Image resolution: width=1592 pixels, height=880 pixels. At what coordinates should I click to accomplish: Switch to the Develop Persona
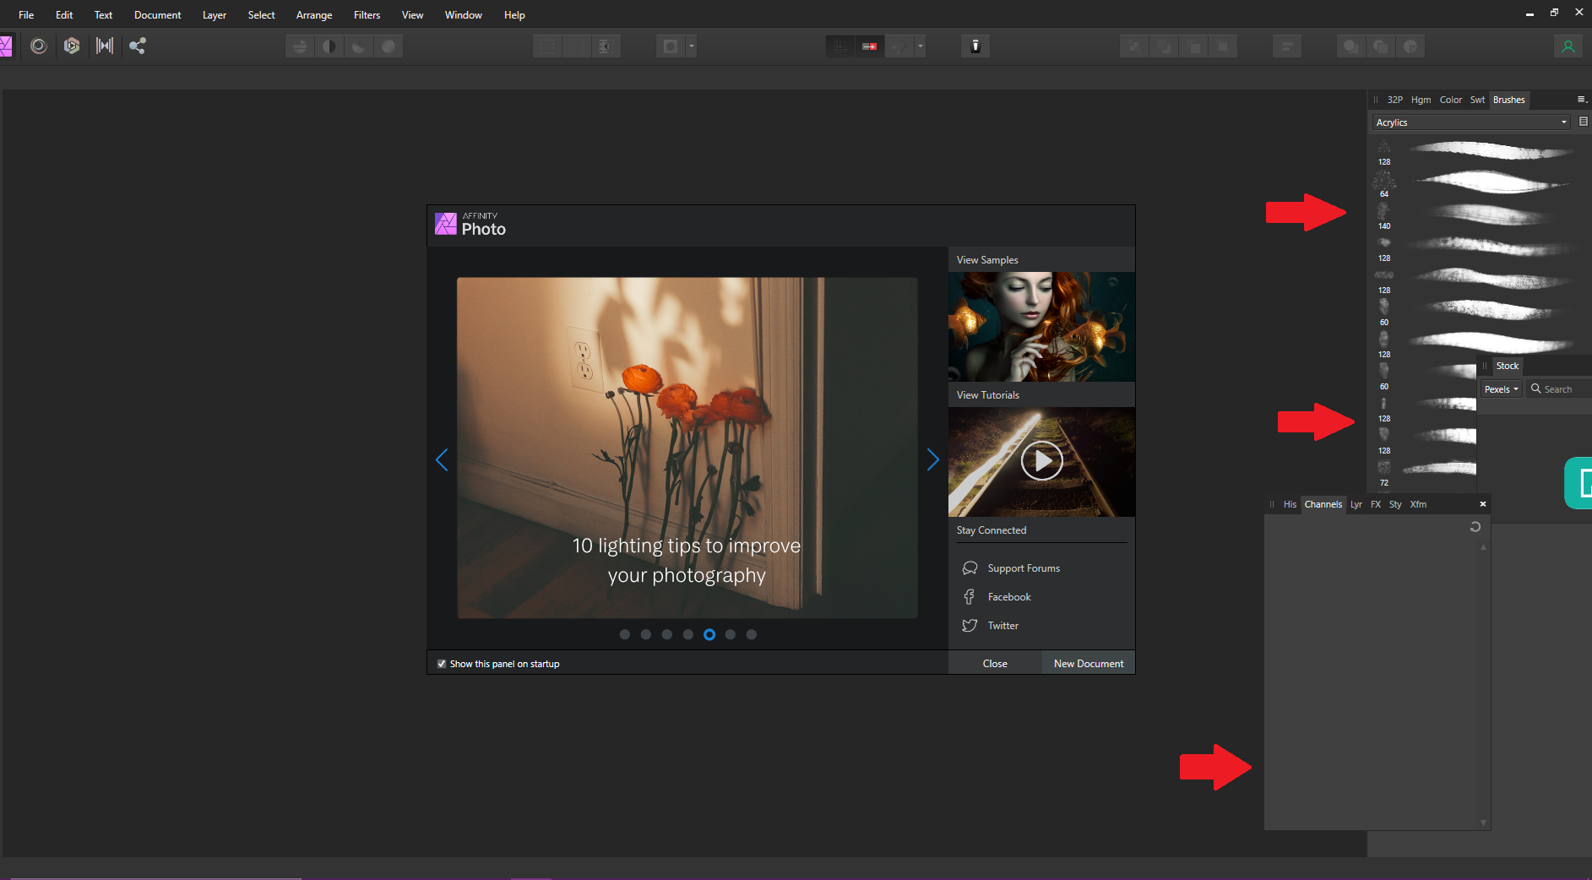(72, 46)
